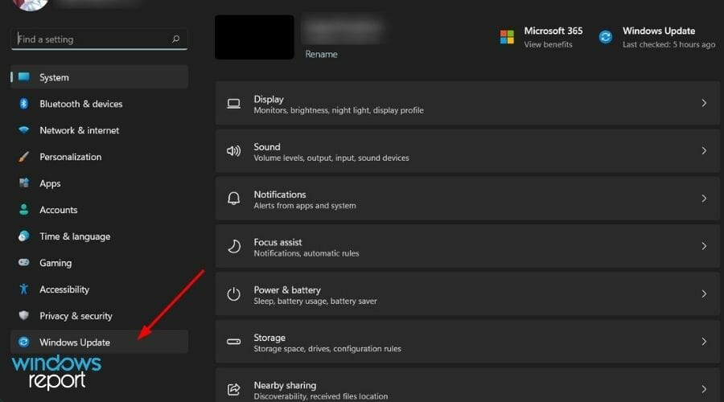Click the Rename link
Image resolution: width=724 pixels, height=402 pixels.
coord(321,54)
